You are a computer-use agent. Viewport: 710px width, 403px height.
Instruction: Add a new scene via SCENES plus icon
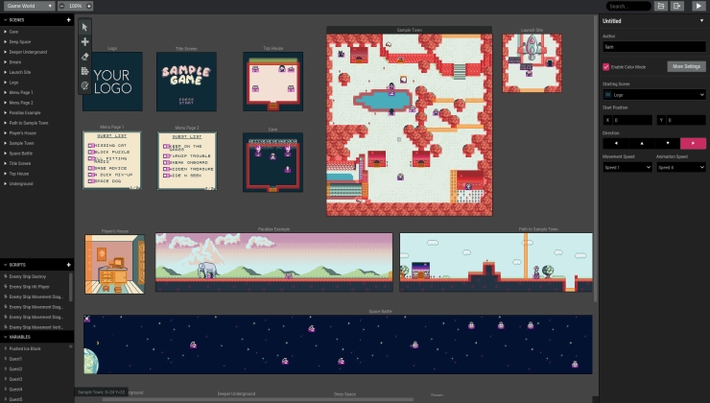coord(68,20)
